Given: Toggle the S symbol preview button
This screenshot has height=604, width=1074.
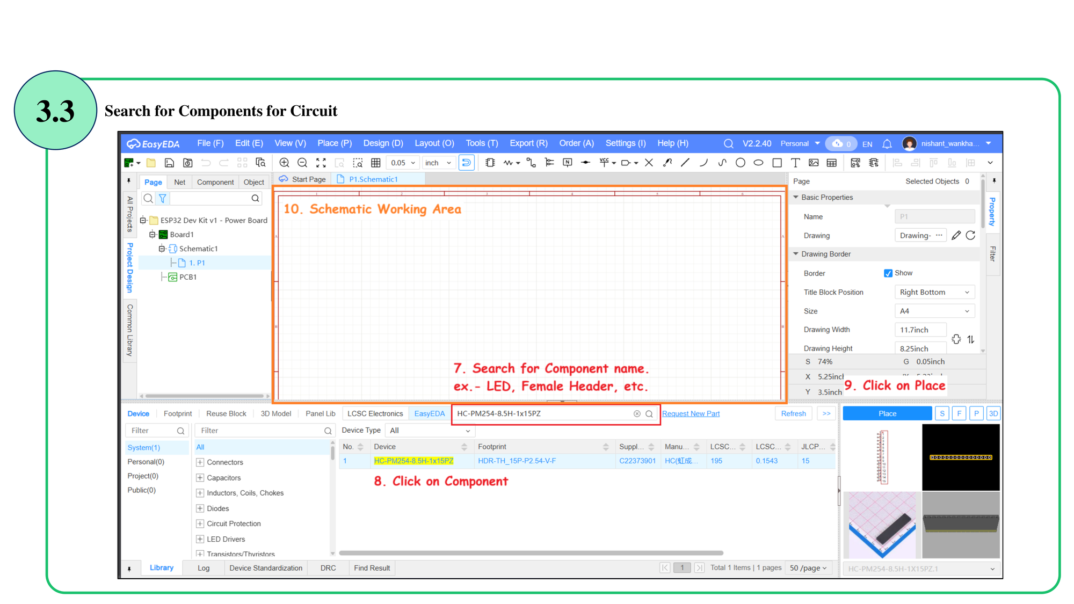Looking at the screenshot, I should (x=942, y=413).
